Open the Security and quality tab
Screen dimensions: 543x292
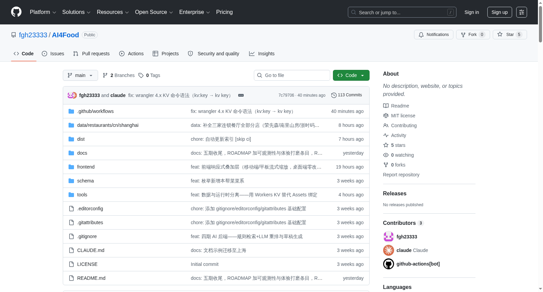213,54
